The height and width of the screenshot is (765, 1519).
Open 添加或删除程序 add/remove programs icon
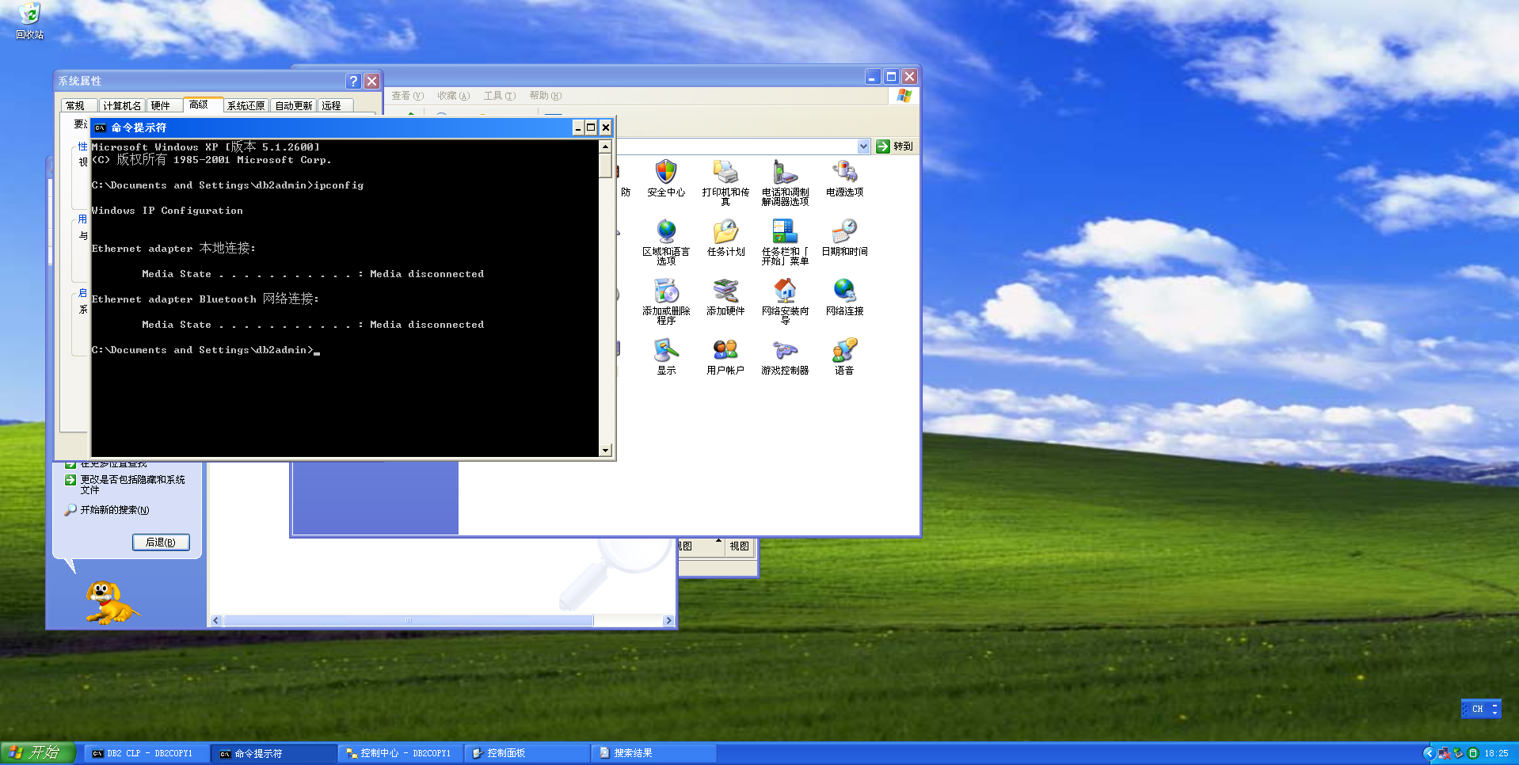(666, 301)
